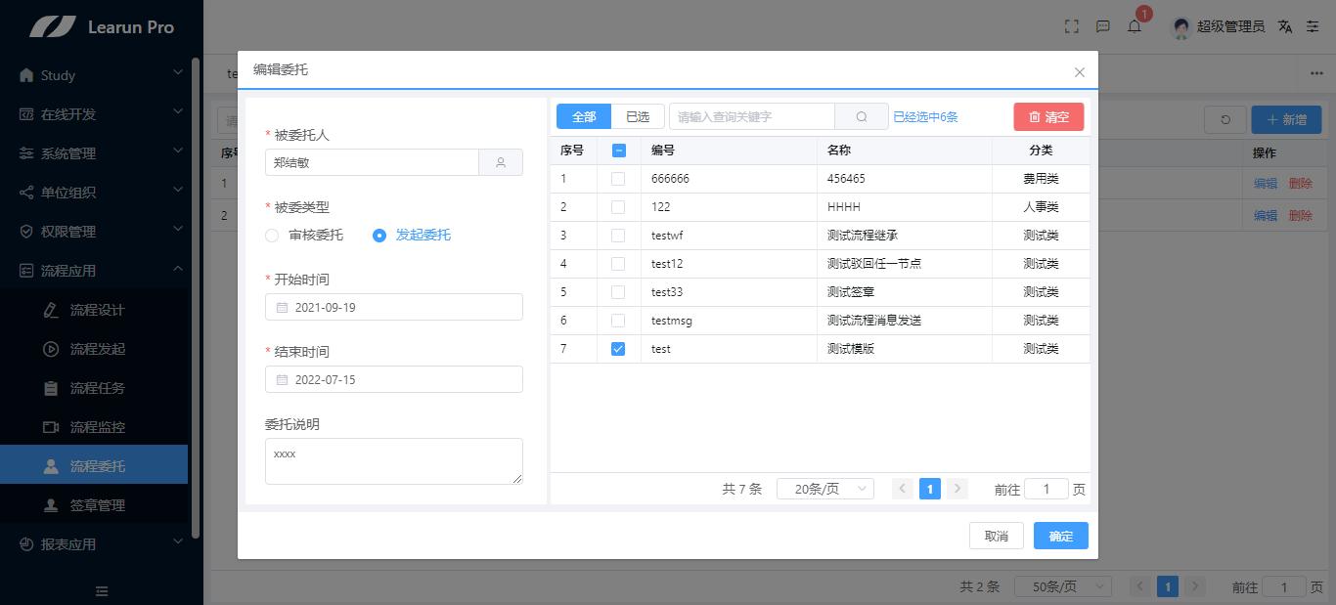Screen dimensions: 1336x605
Task: Open messages via the chat bubble icon
Action: coord(1102,26)
